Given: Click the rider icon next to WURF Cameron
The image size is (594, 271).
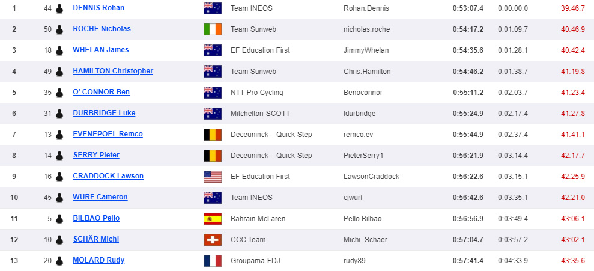Looking at the screenshot, I should pos(59,198).
